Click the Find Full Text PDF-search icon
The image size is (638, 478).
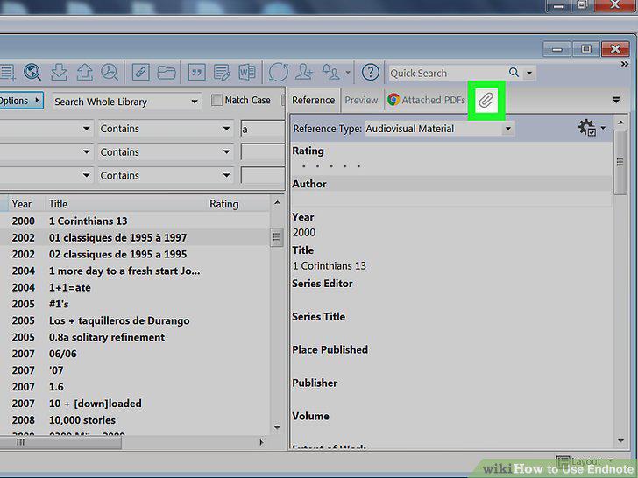109,73
